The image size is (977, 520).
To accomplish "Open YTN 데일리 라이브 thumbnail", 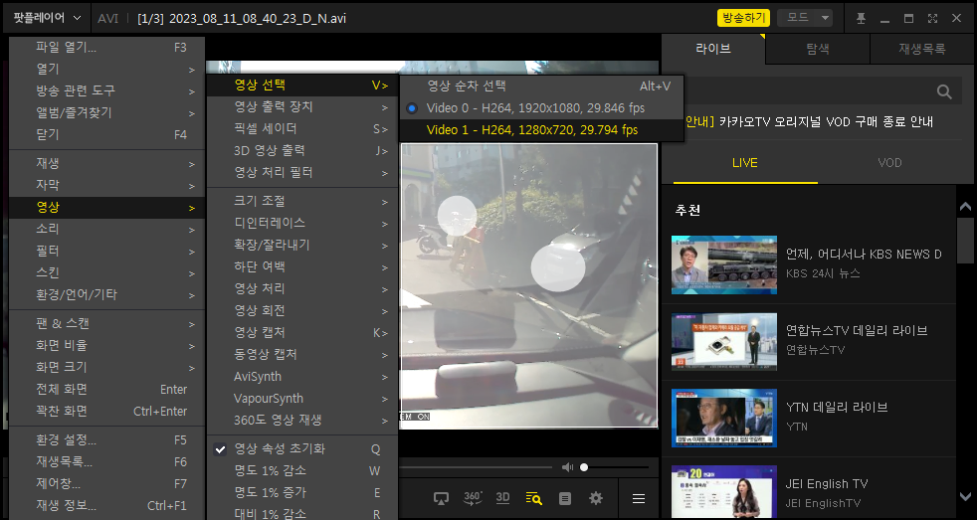I will click(x=724, y=419).
